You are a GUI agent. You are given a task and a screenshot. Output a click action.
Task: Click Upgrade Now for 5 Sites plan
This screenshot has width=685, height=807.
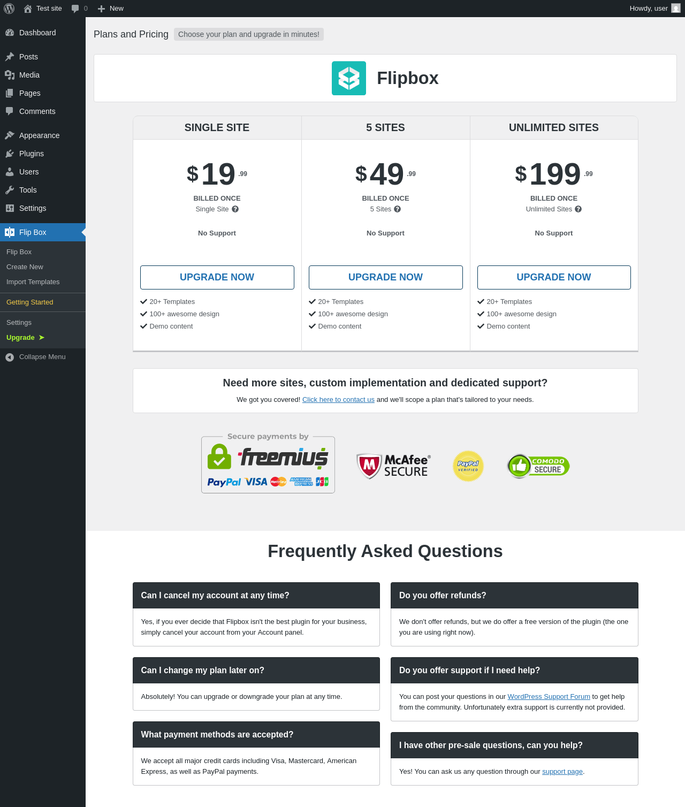[x=386, y=277]
